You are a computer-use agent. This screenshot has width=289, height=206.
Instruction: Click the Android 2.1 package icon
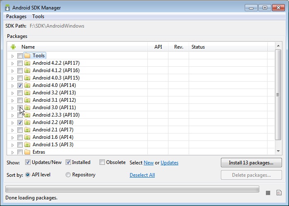27,130
